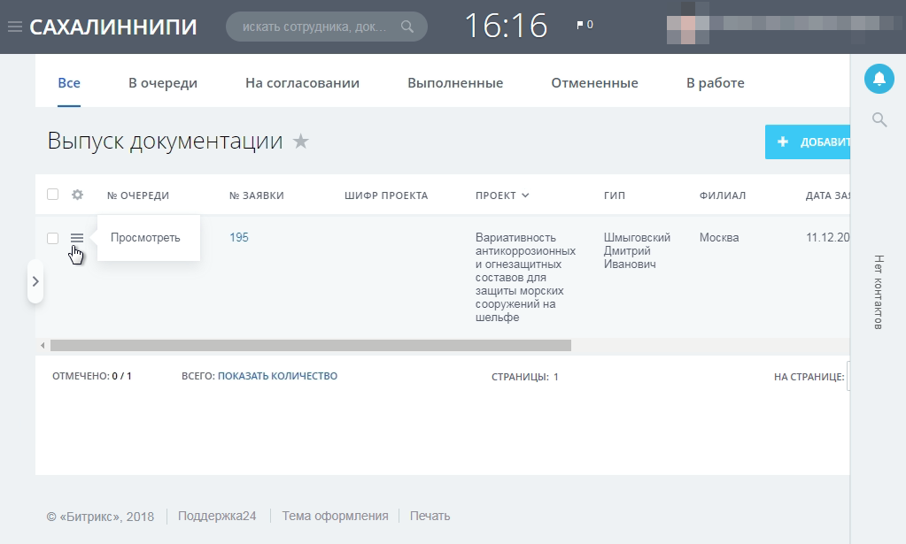Click ПОКАЗАТЬ КОЛИЧЕСТВО link
906x544 pixels.
tap(277, 376)
